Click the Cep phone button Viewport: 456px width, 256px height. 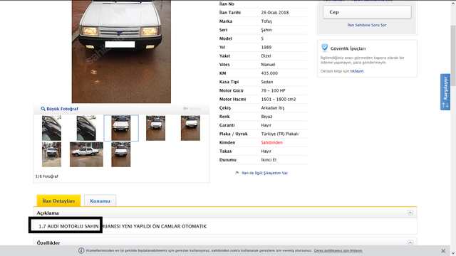click(x=367, y=12)
